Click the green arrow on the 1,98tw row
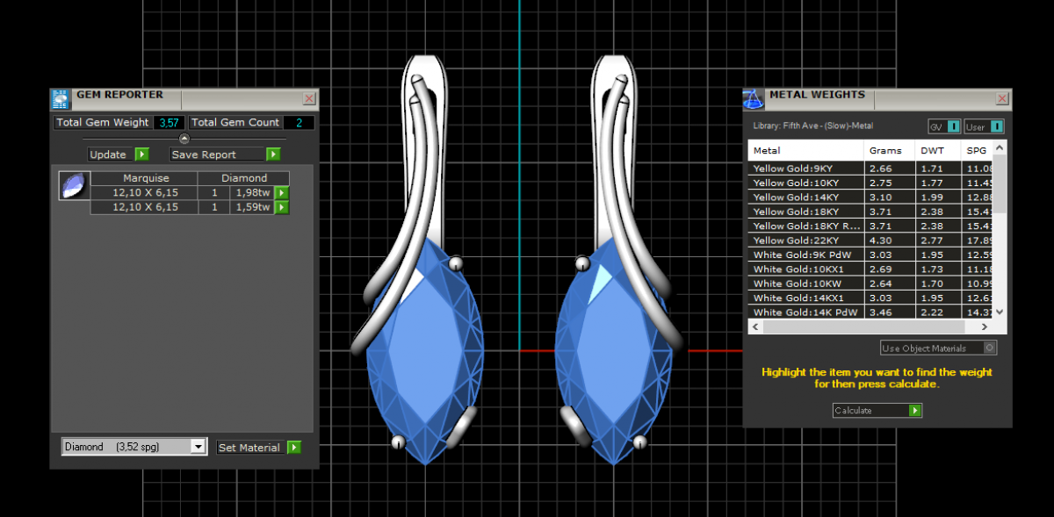The height and width of the screenshot is (517, 1054). pos(282,193)
